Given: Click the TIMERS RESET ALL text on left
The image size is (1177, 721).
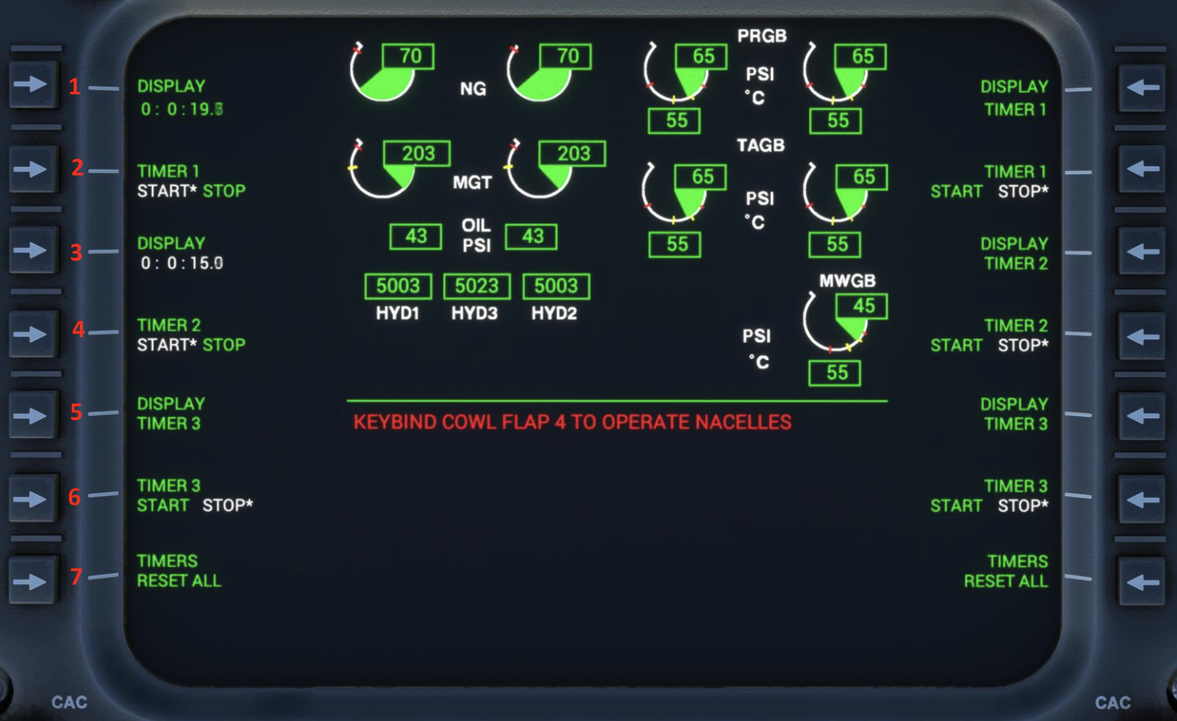Looking at the screenshot, I should point(179,572).
